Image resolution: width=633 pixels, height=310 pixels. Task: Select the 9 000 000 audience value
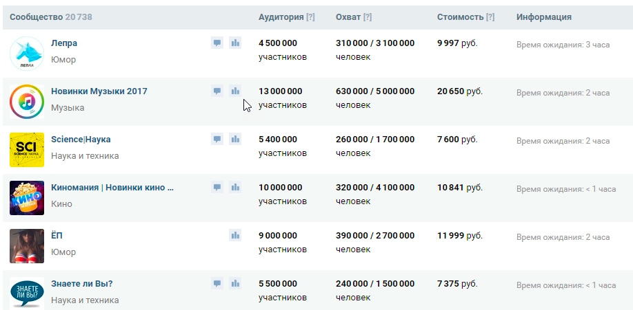pos(278,236)
